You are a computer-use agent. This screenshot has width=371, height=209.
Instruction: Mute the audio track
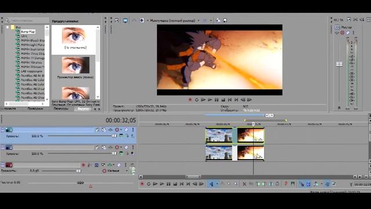pos(119,165)
